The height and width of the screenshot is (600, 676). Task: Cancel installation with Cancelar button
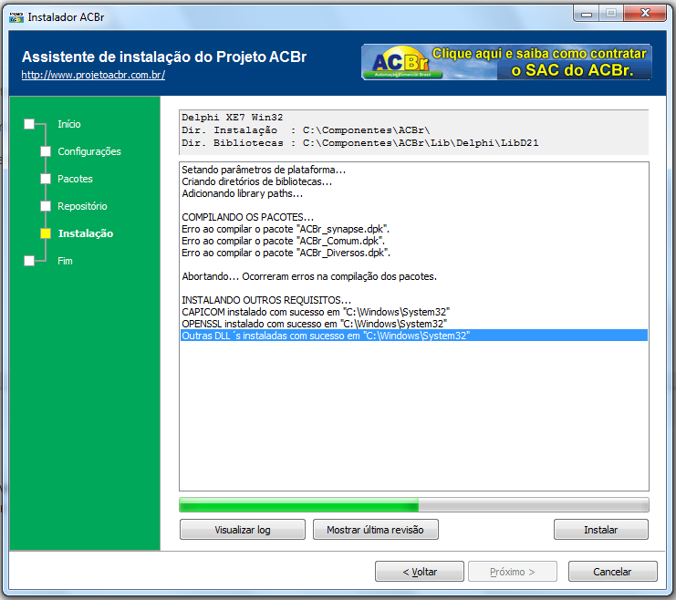[613, 572]
